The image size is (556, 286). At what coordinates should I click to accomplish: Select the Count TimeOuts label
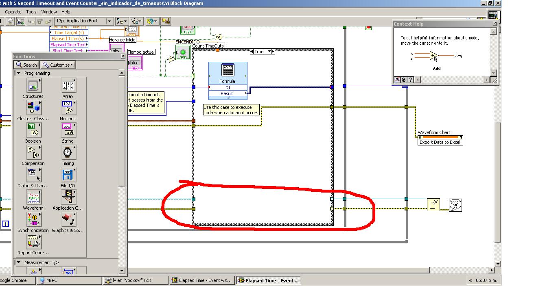208,46
